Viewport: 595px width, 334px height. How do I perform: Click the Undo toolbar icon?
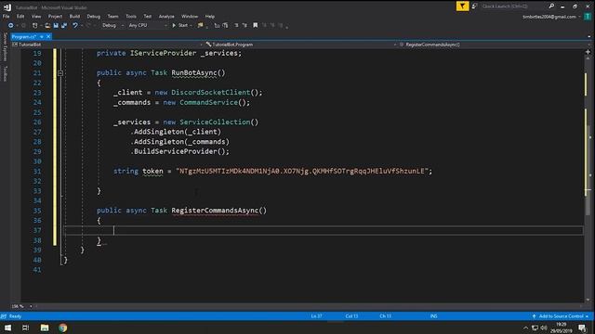tap(75, 25)
